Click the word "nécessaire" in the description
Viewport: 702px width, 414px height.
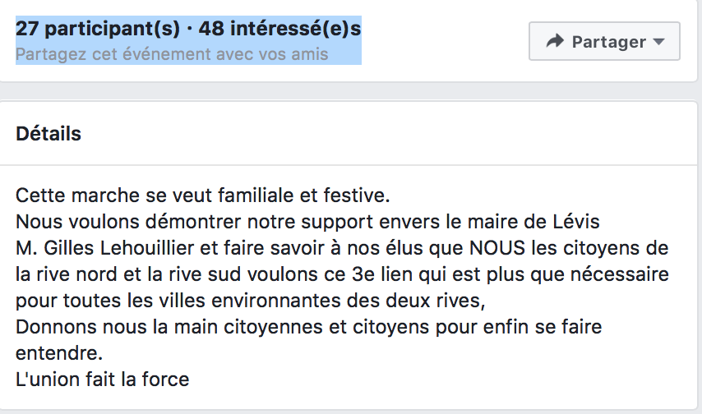pyautogui.click(x=619, y=274)
